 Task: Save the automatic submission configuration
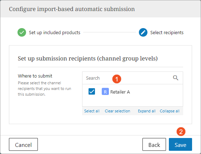pyautogui.click(x=180, y=144)
